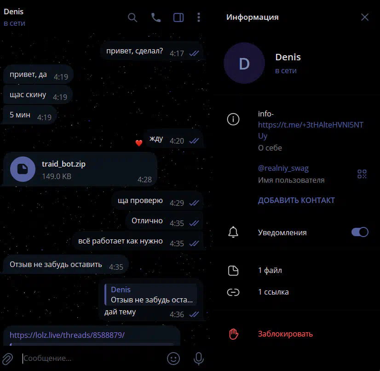Screen dimensions: 380x371
Task: Click the quoted Denis reply preview
Action: (x=150, y=295)
